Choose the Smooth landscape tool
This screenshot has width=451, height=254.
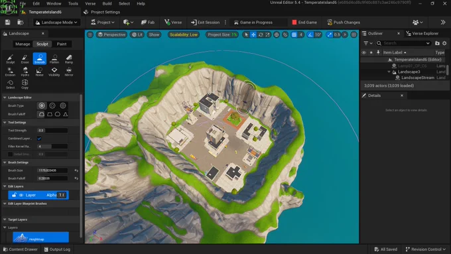point(39,58)
